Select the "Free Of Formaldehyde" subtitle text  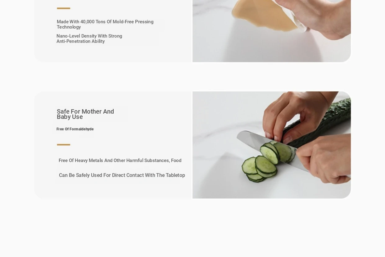click(75, 129)
